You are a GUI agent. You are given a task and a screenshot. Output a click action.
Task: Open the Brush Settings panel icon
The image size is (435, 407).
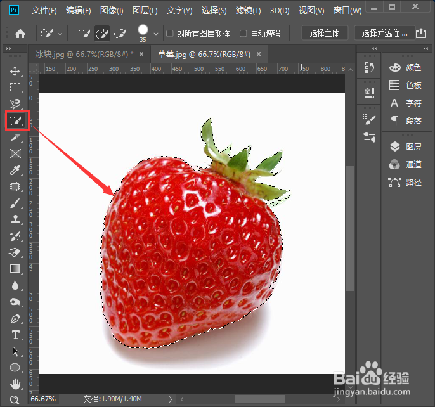coord(369,119)
